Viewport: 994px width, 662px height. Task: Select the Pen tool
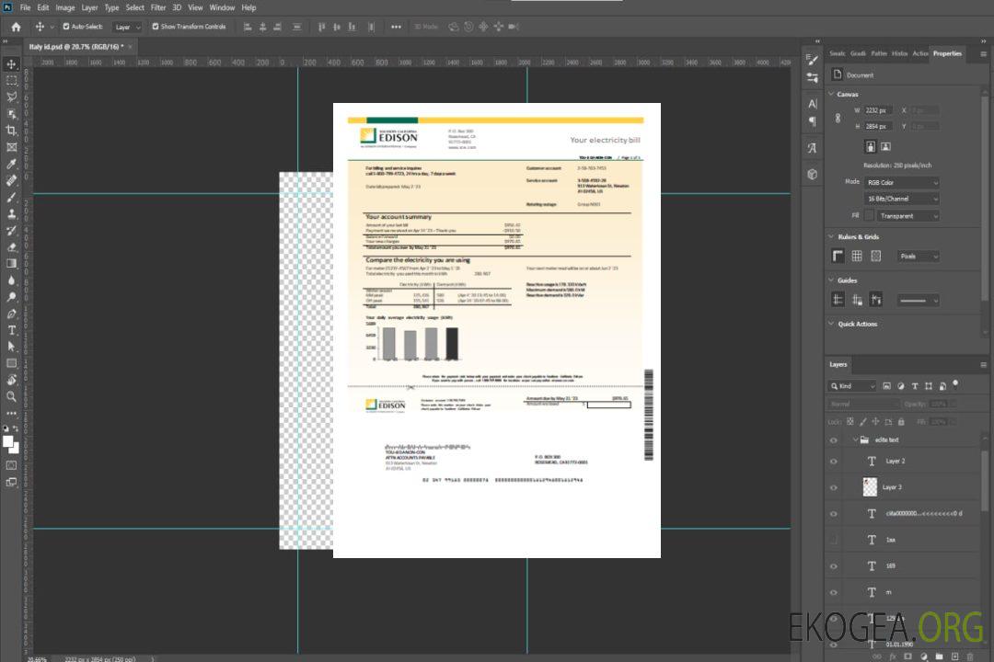point(11,314)
